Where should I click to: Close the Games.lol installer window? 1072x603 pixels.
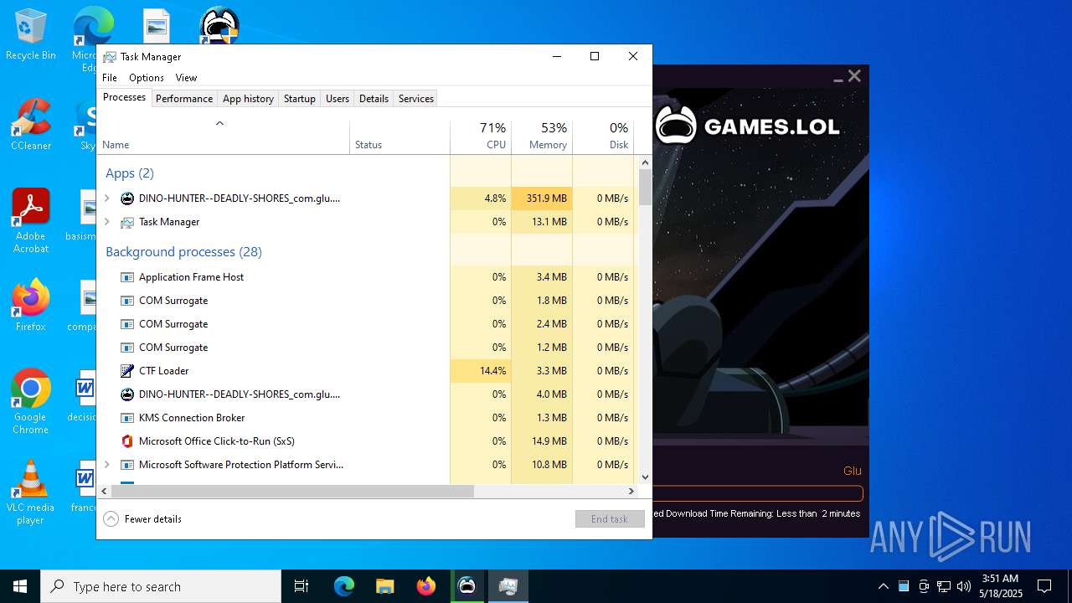854,76
